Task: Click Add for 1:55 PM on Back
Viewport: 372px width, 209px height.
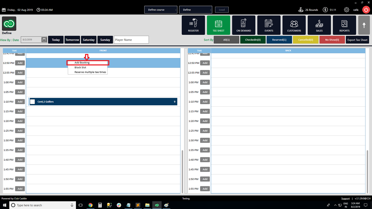Action: (205, 189)
